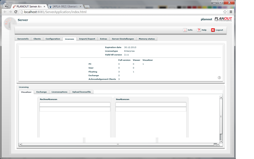Click the Exchange row label
The height and width of the screenshot is (159, 254).
click(93, 75)
